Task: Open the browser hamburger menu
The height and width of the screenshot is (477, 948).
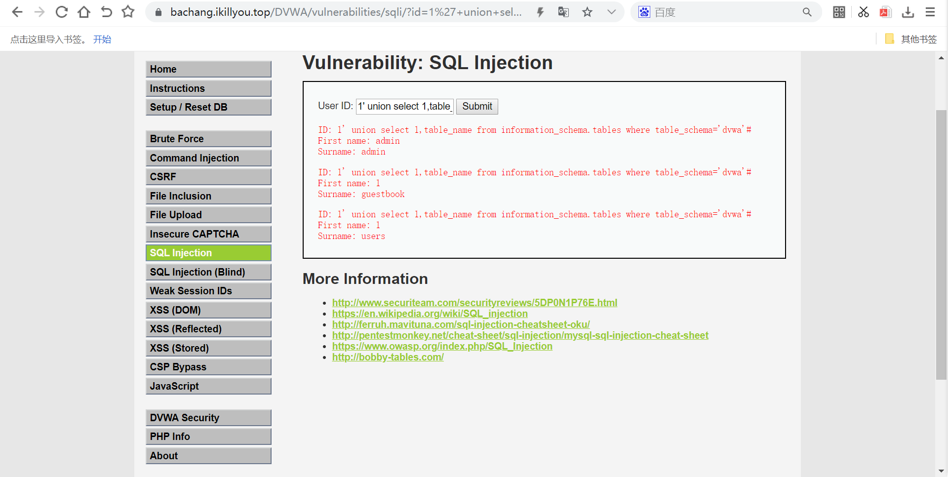Action: click(930, 12)
